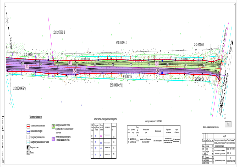The image size is (237, 167).
Task: Click the hatched scale box near title block
Action: coord(230,123)
